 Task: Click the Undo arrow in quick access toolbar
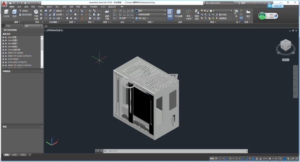click(x=29, y=3)
